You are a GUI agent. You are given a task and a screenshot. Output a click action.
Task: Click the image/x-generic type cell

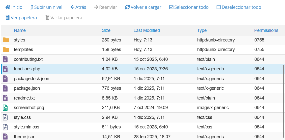click(x=213, y=108)
